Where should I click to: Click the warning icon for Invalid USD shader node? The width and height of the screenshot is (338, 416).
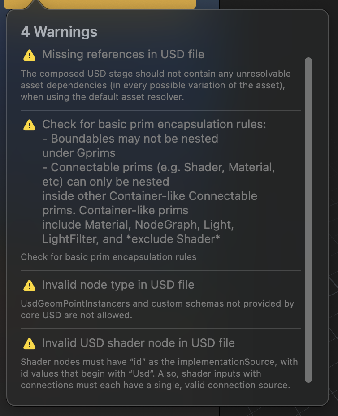(x=29, y=344)
